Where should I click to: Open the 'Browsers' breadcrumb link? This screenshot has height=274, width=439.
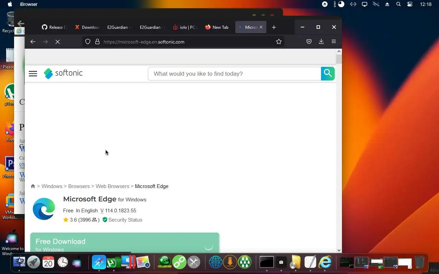(79, 186)
